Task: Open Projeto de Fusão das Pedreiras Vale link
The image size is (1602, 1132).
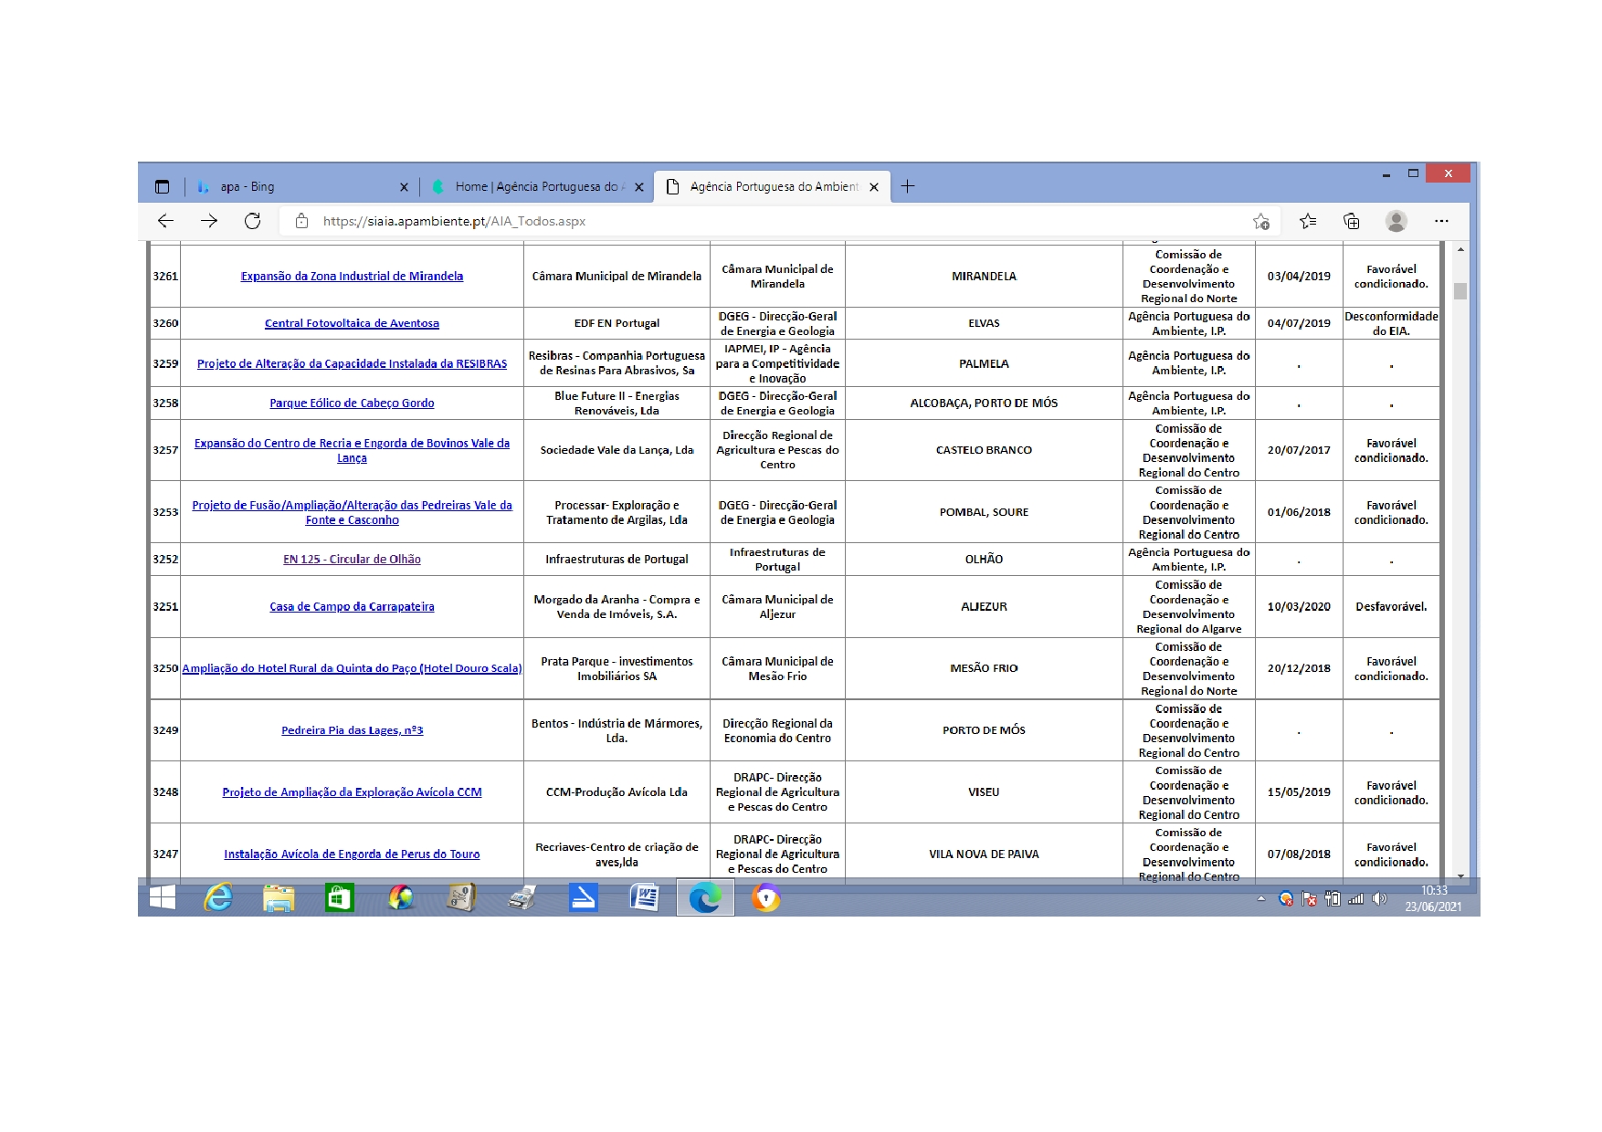Action: 352,513
